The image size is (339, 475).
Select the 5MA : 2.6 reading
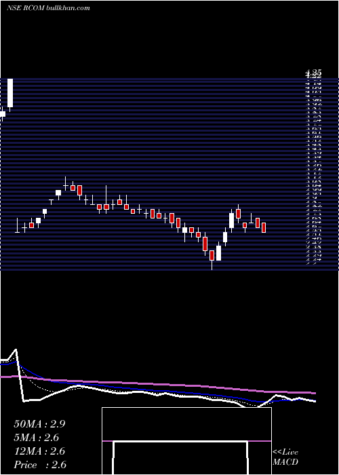(x=37, y=438)
